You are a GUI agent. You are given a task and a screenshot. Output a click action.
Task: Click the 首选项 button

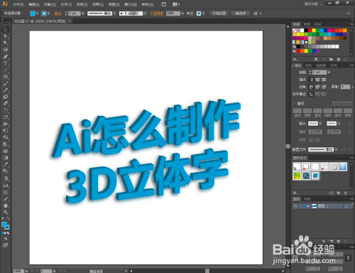(x=240, y=14)
